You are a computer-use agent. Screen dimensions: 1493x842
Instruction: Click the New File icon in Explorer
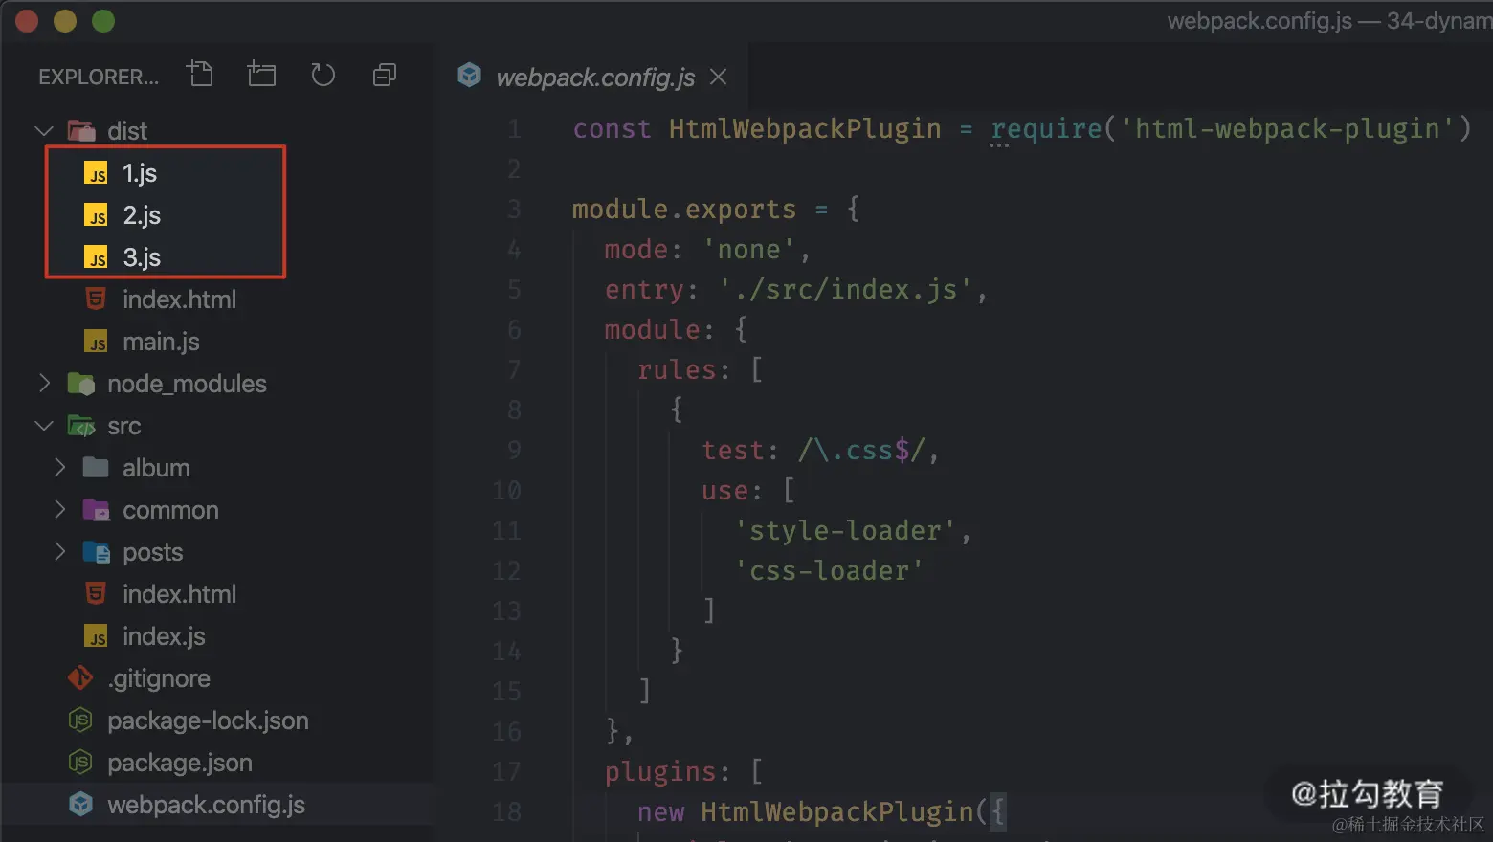[201, 74]
